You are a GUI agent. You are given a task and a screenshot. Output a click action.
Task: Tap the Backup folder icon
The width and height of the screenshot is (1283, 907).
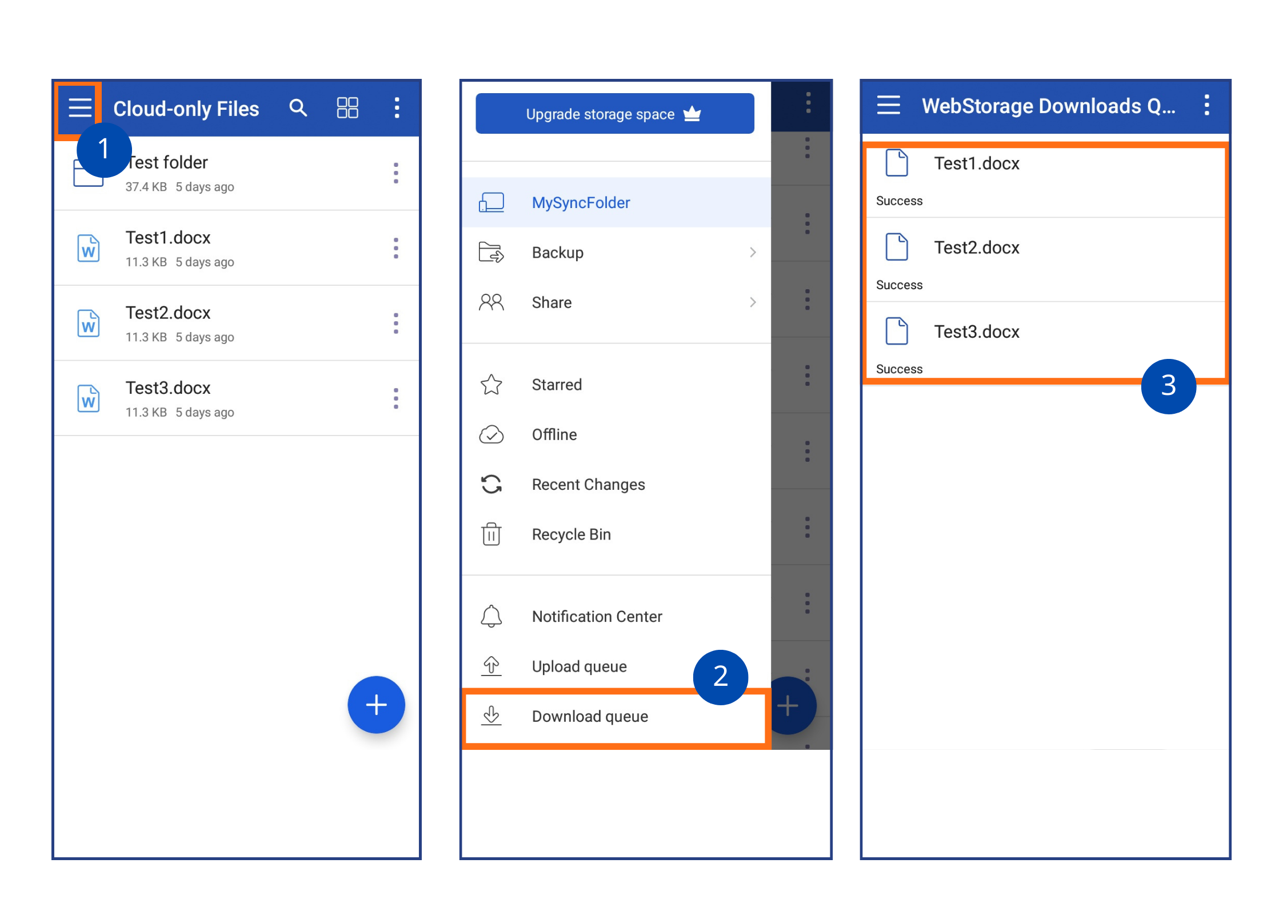(491, 252)
